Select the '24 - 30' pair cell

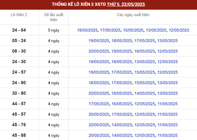[x=19, y=62]
